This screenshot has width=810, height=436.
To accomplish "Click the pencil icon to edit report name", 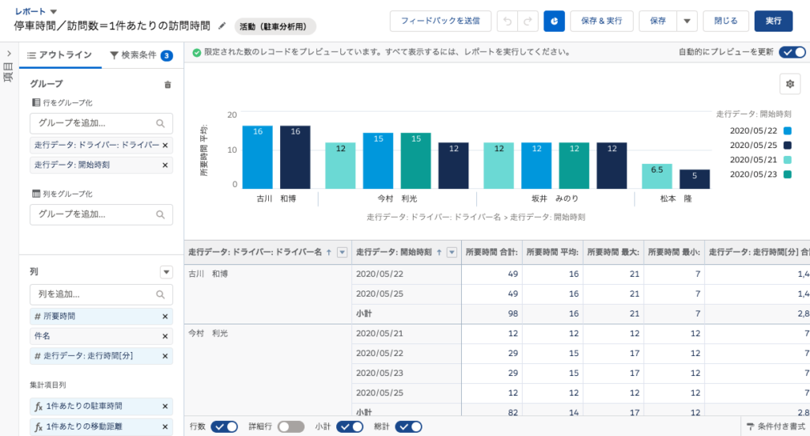I will pyautogui.click(x=222, y=25).
